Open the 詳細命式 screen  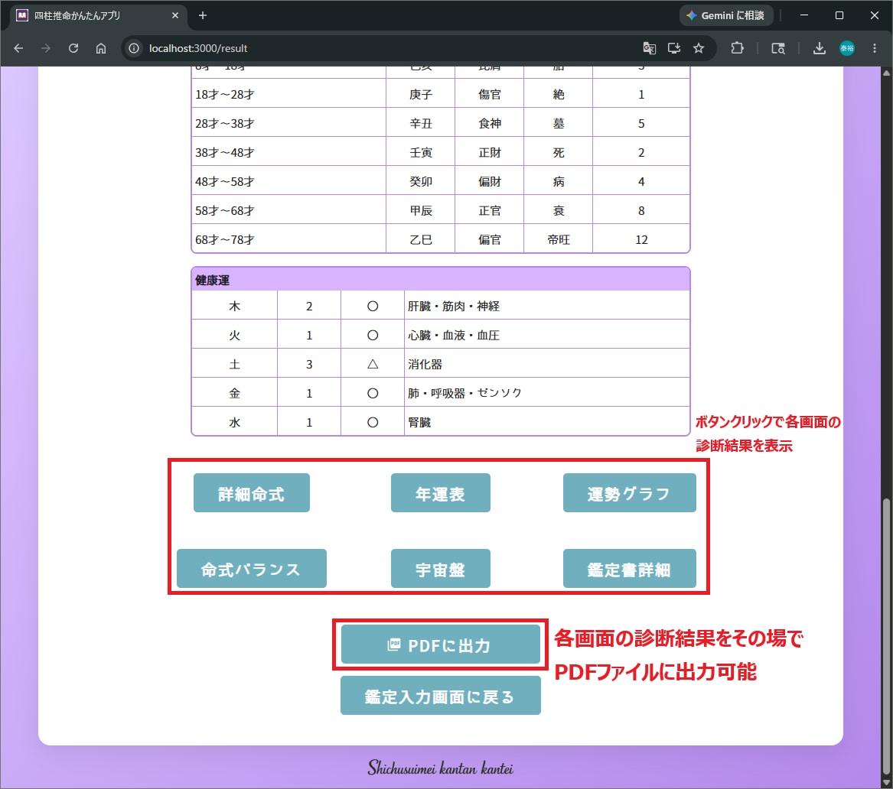coord(252,493)
